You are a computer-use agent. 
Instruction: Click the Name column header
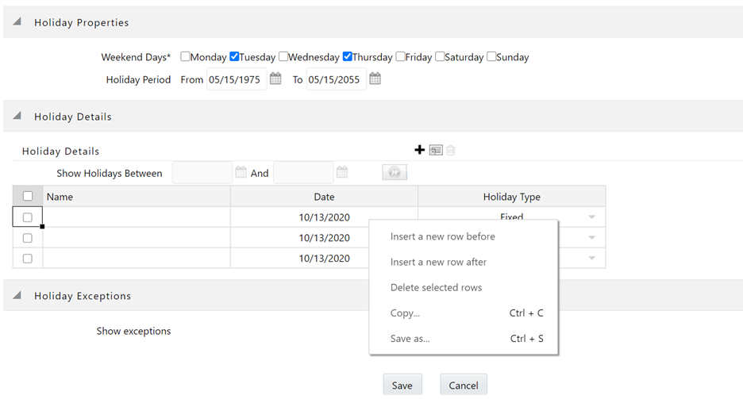[x=137, y=197]
